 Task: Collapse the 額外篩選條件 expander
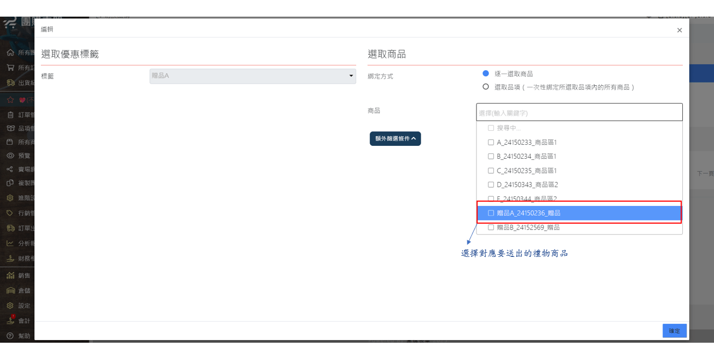pos(395,138)
